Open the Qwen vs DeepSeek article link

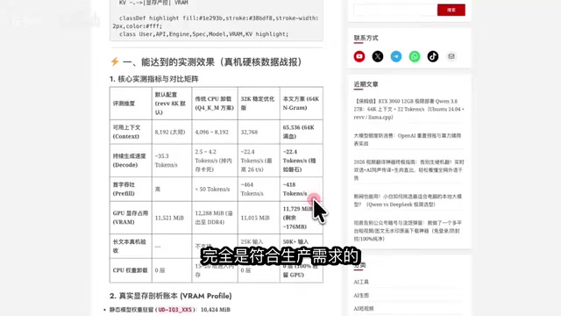pos(408,200)
